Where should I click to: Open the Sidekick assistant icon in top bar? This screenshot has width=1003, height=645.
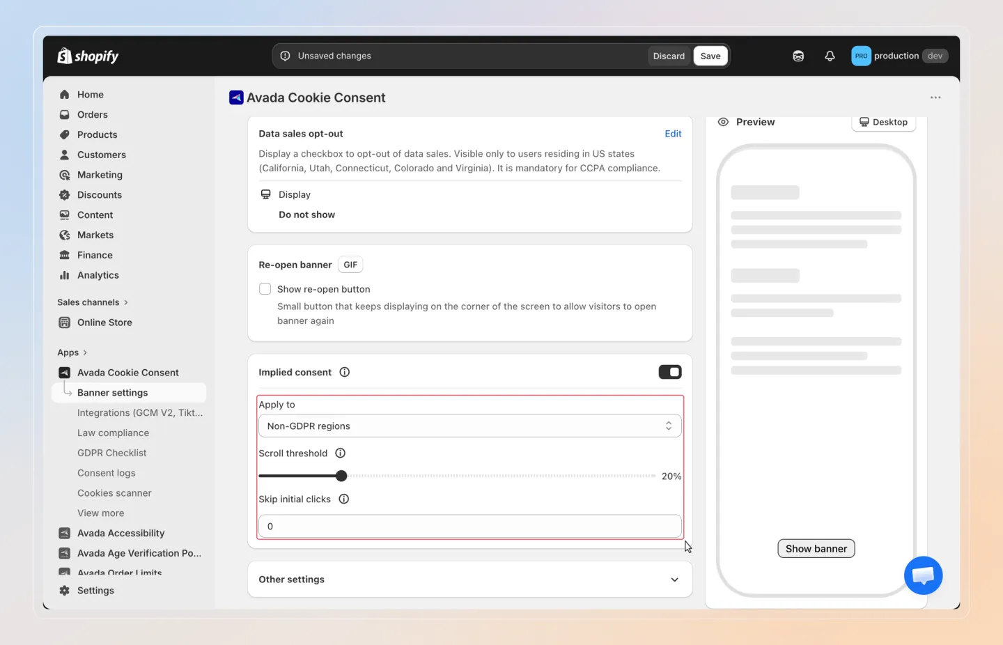(798, 56)
